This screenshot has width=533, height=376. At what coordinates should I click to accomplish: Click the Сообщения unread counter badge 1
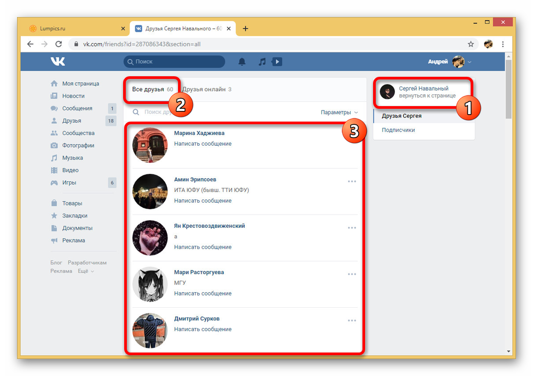coord(112,109)
